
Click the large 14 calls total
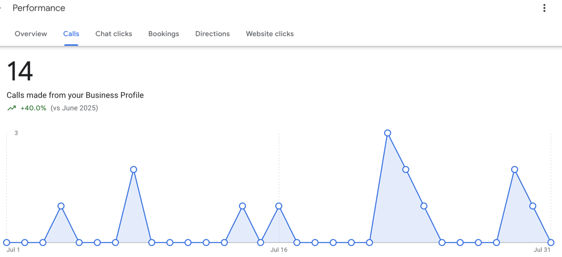pos(19,71)
